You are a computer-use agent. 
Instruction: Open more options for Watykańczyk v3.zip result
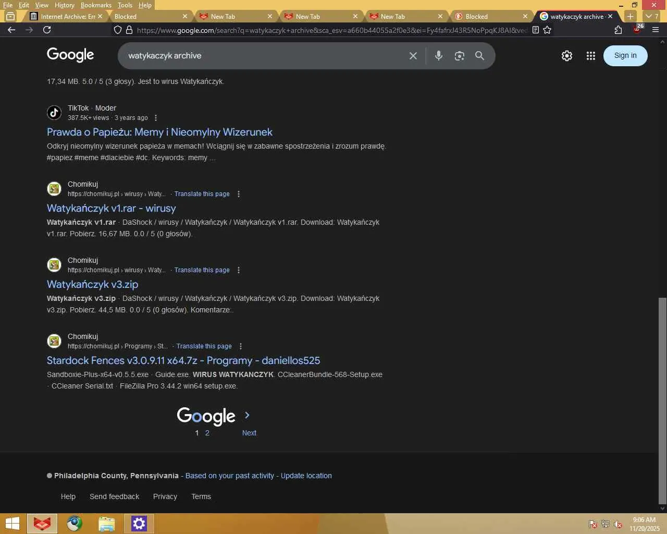(239, 270)
